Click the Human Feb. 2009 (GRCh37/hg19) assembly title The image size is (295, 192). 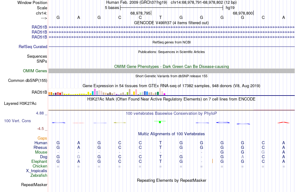[136, 2]
